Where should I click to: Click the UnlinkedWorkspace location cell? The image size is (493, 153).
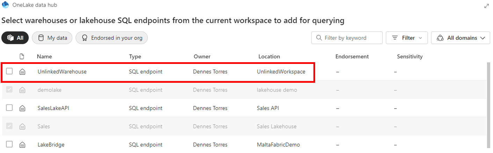pos(281,72)
